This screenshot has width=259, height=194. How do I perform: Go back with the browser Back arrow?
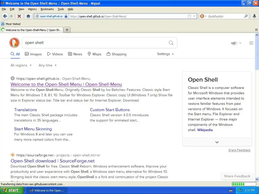[5, 16]
